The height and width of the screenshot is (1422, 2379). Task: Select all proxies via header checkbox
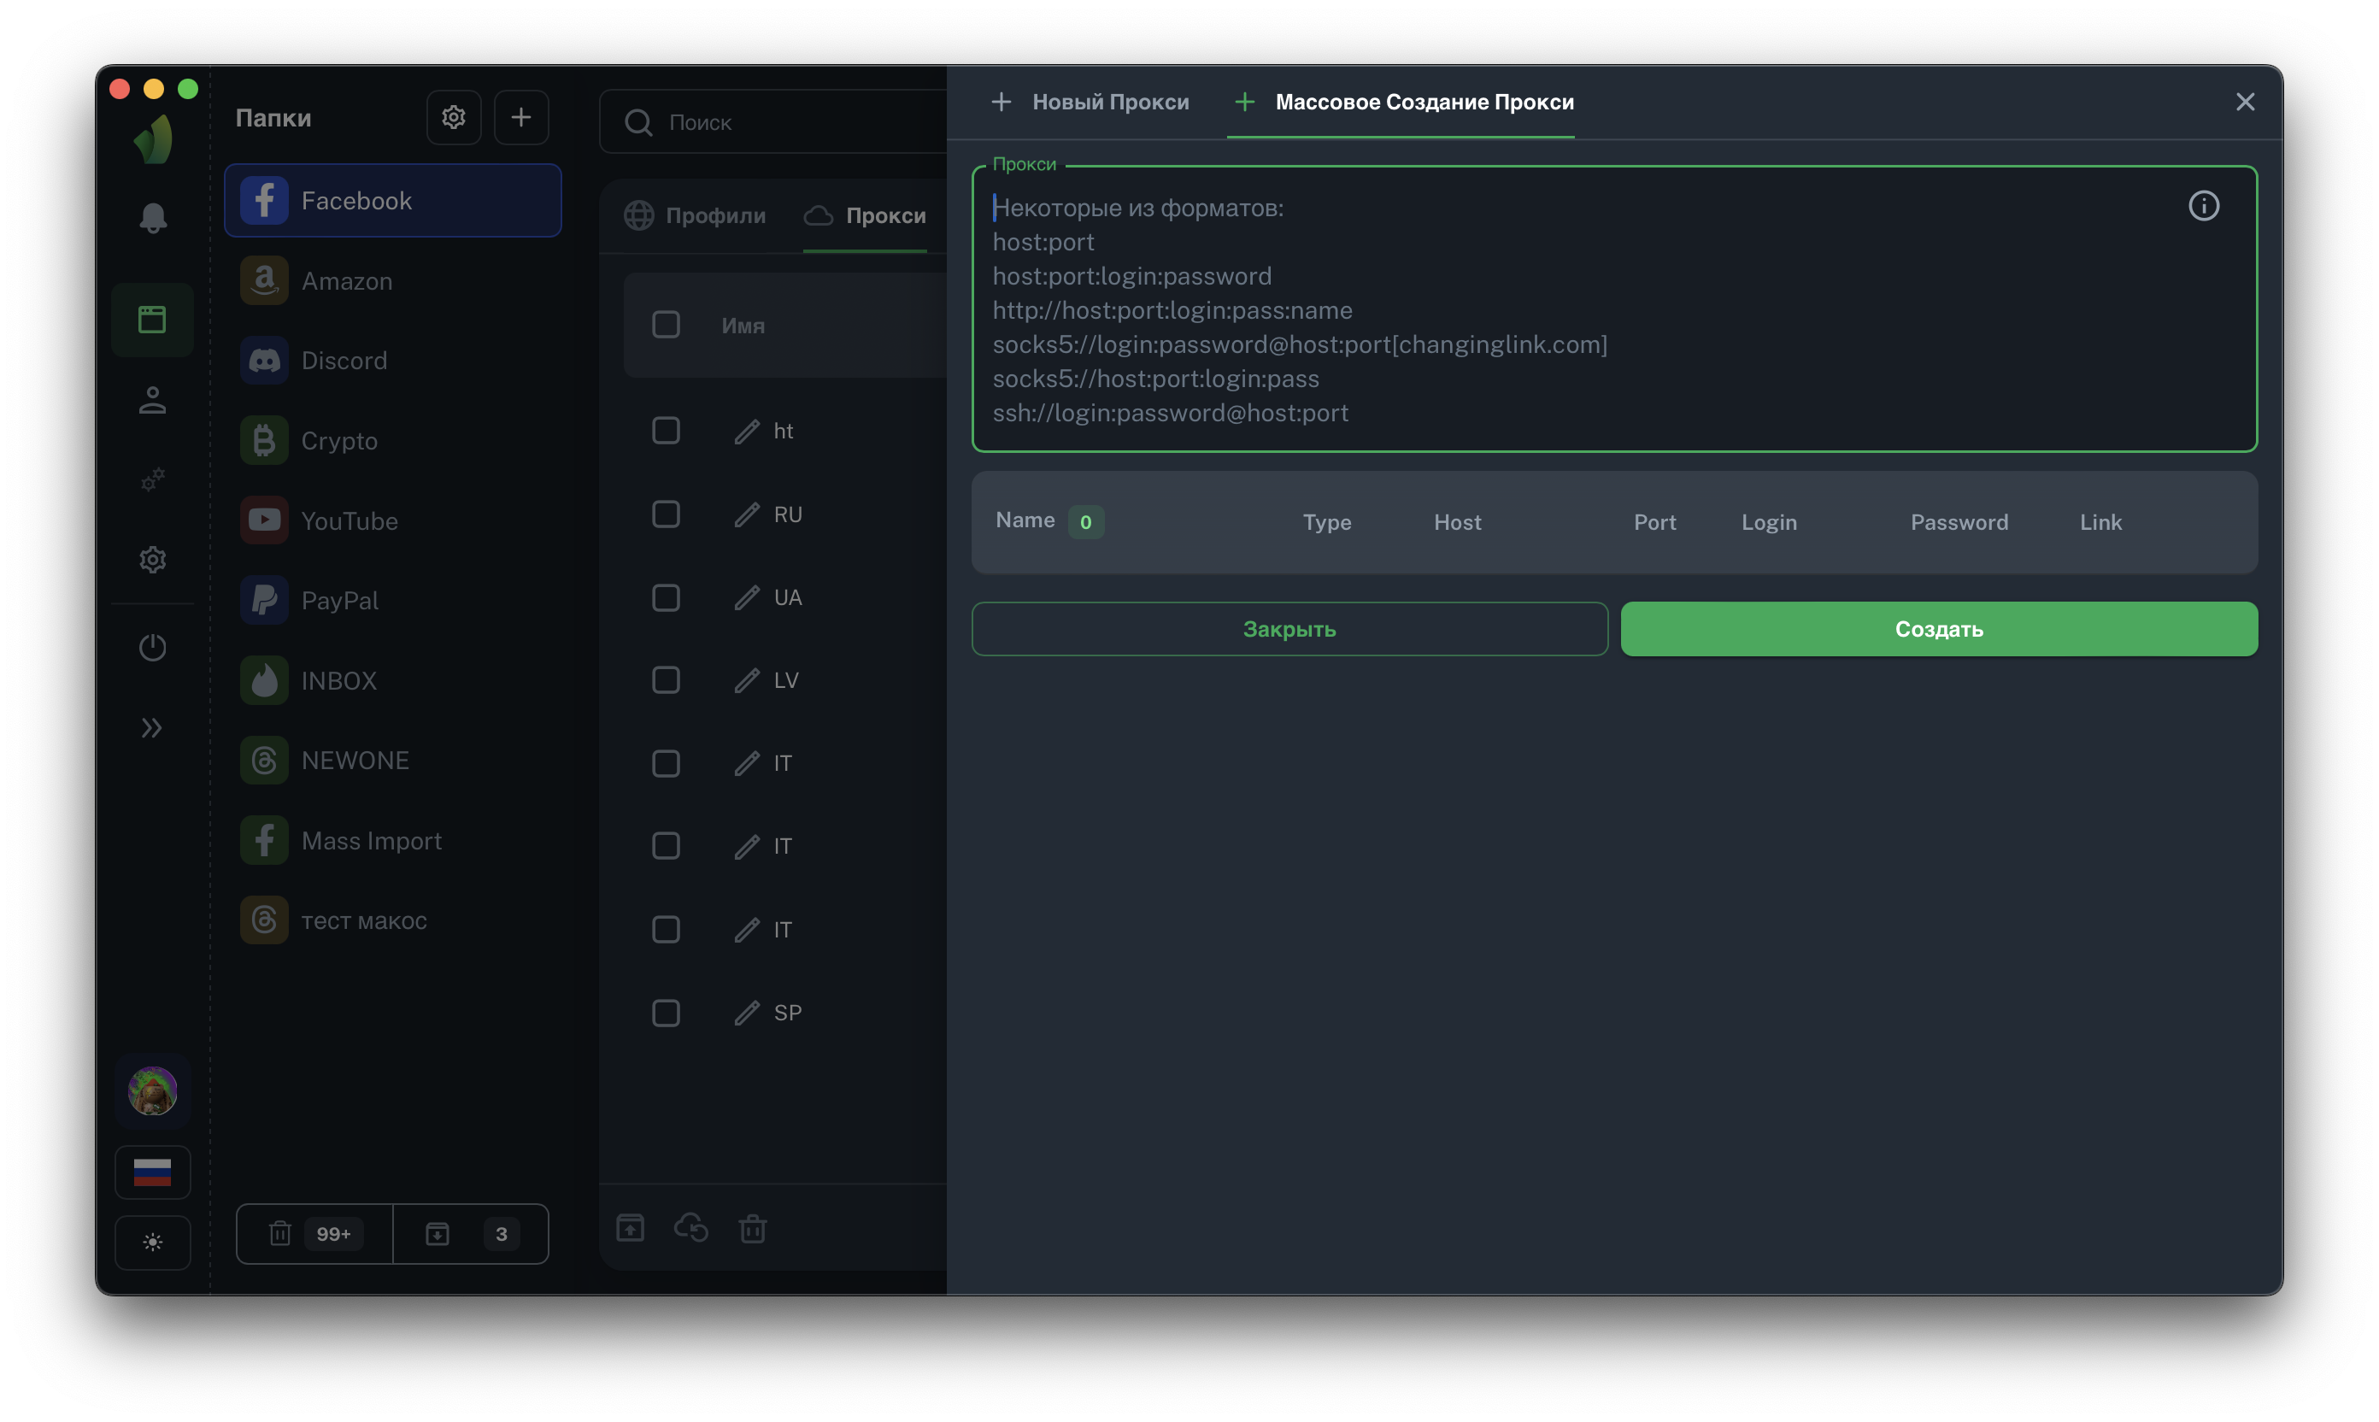tap(666, 325)
